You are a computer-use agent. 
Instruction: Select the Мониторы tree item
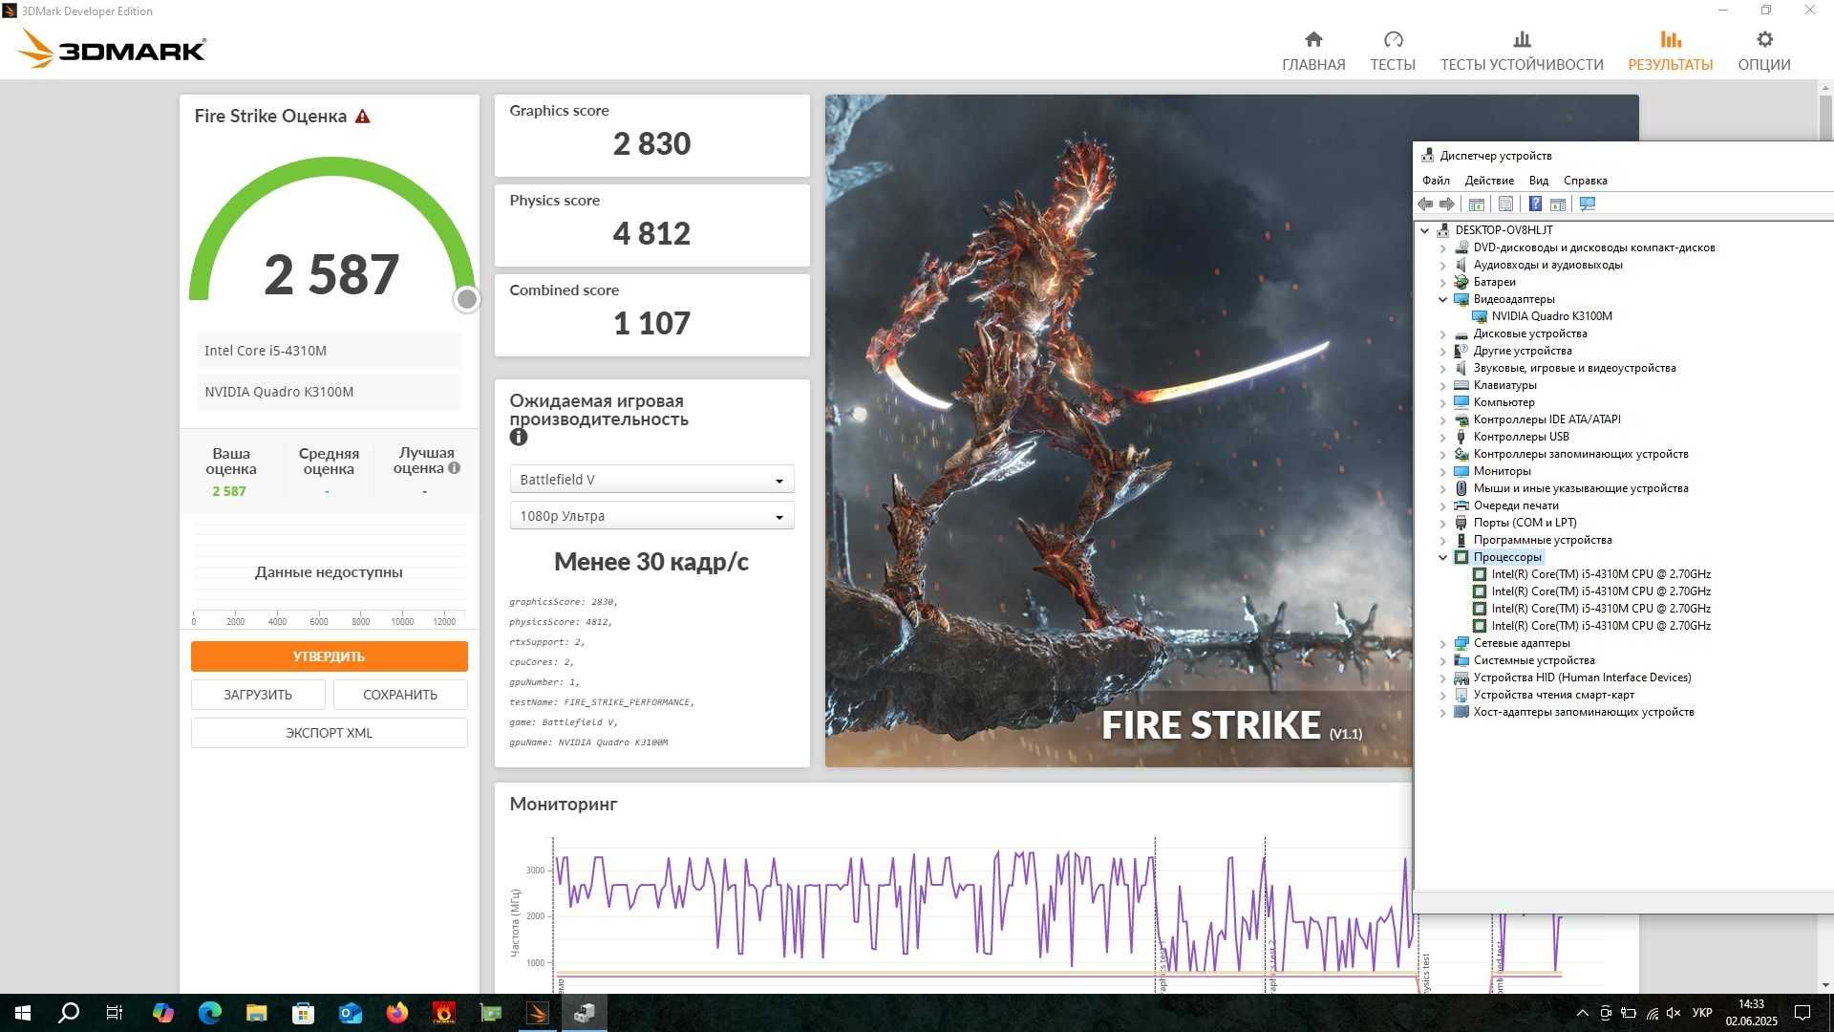pos(1502,471)
